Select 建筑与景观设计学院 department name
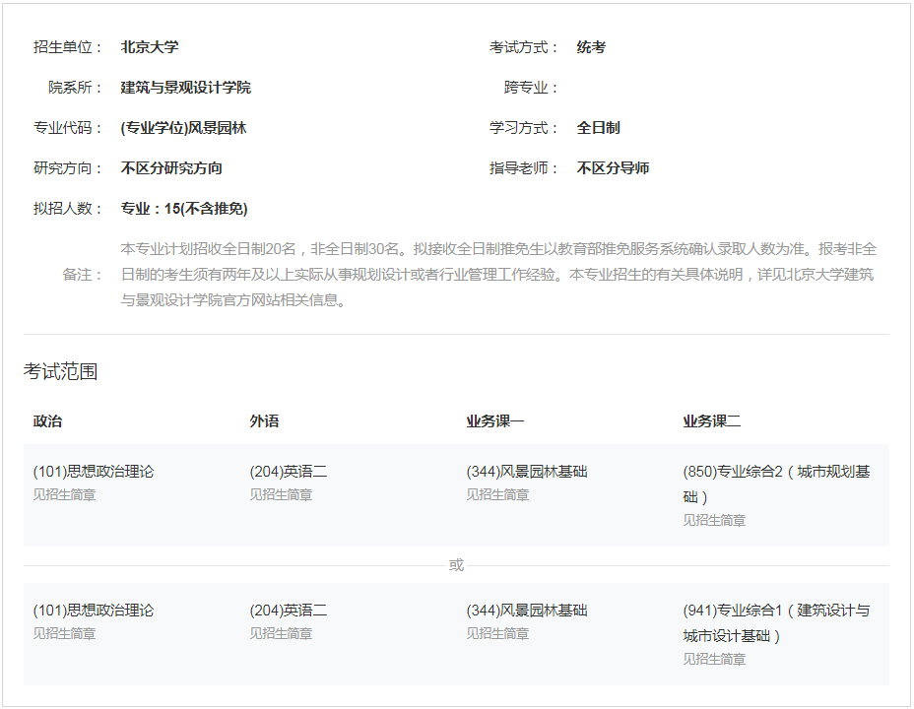 pyautogui.click(x=186, y=88)
